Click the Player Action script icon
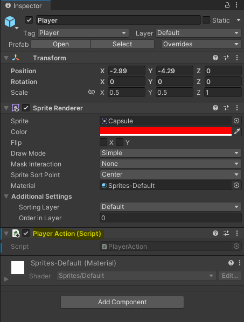Viewport: 244px width, 322px height. click(16, 234)
